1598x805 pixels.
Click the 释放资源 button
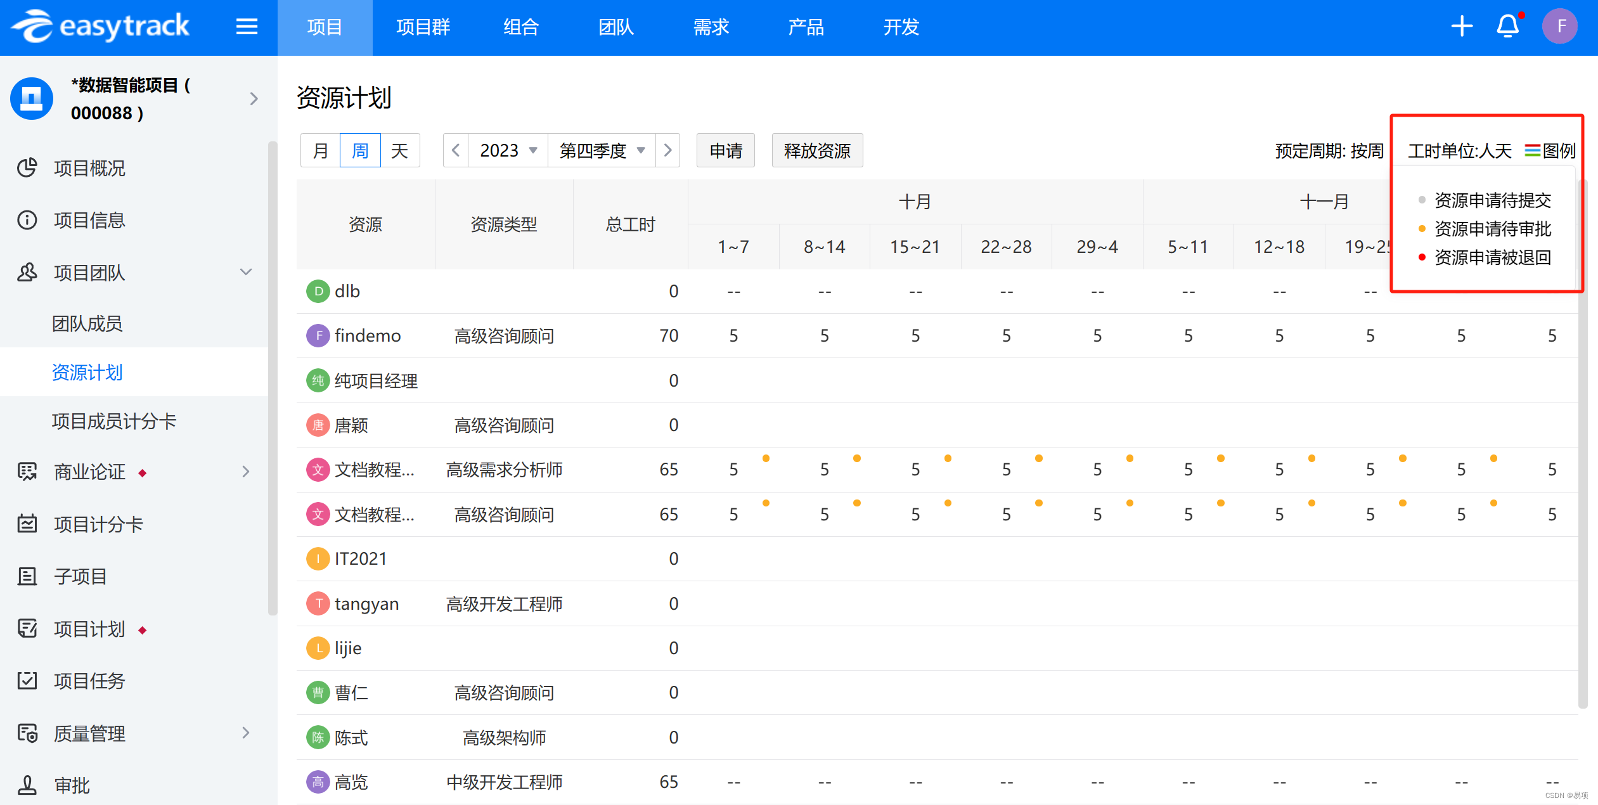tap(817, 151)
